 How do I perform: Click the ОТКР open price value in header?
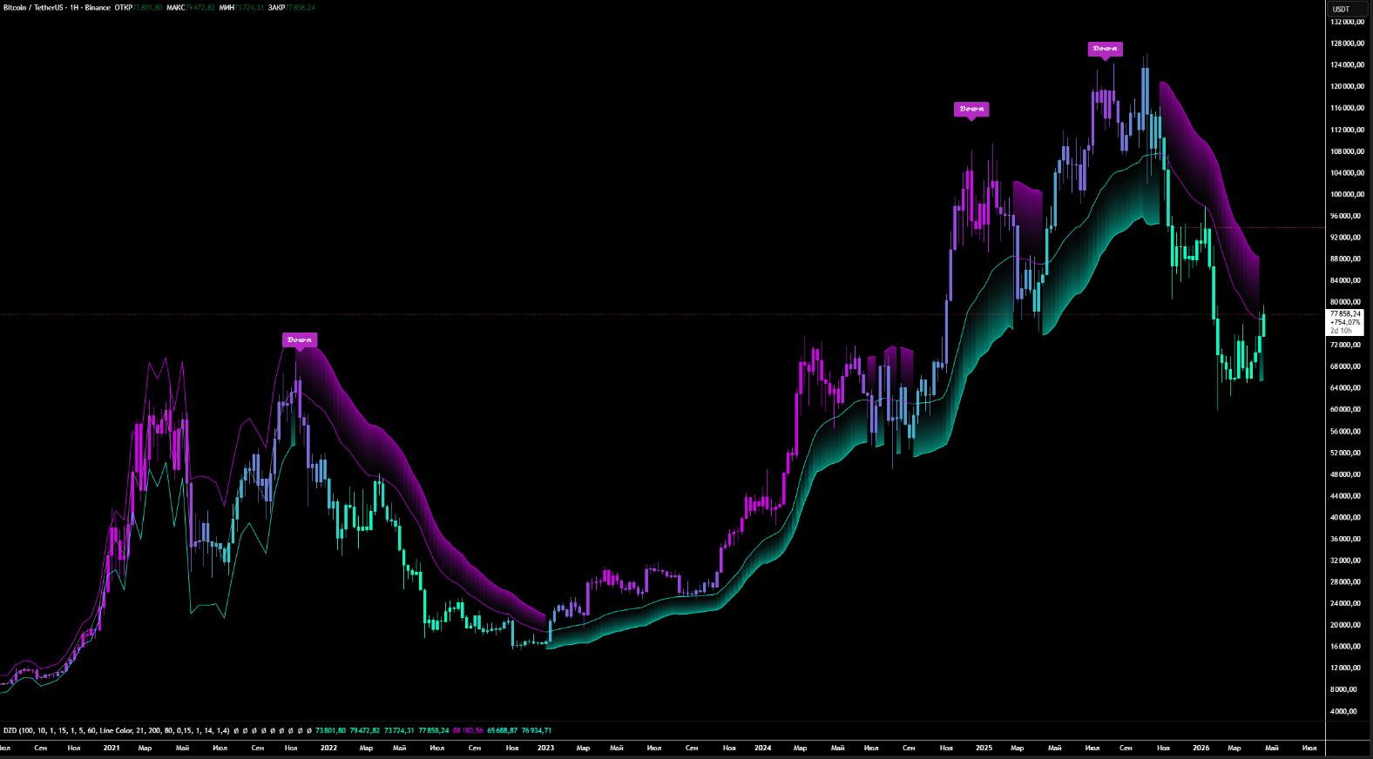click(x=148, y=8)
